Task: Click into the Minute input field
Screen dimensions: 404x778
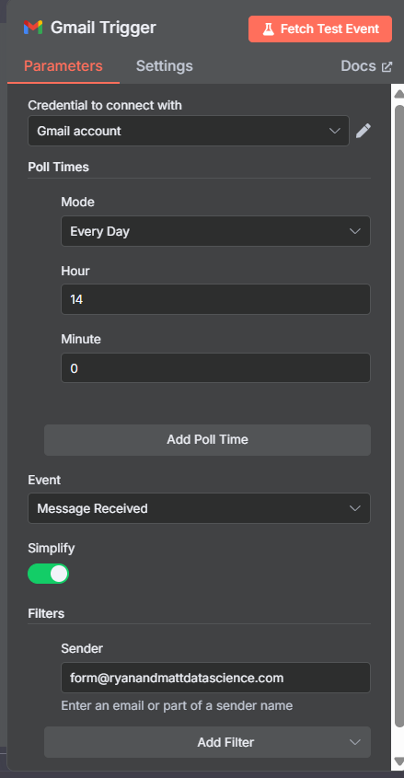Action: click(x=215, y=367)
